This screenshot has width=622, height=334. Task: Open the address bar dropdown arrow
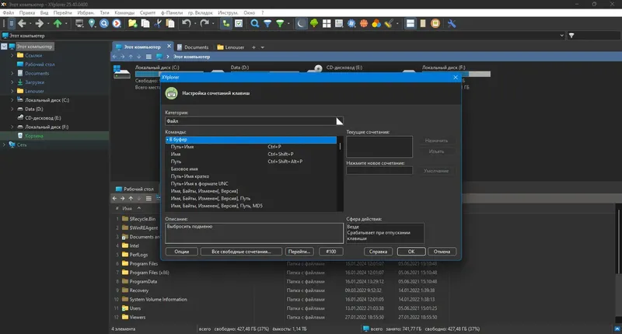pyautogui.click(x=561, y=36)
